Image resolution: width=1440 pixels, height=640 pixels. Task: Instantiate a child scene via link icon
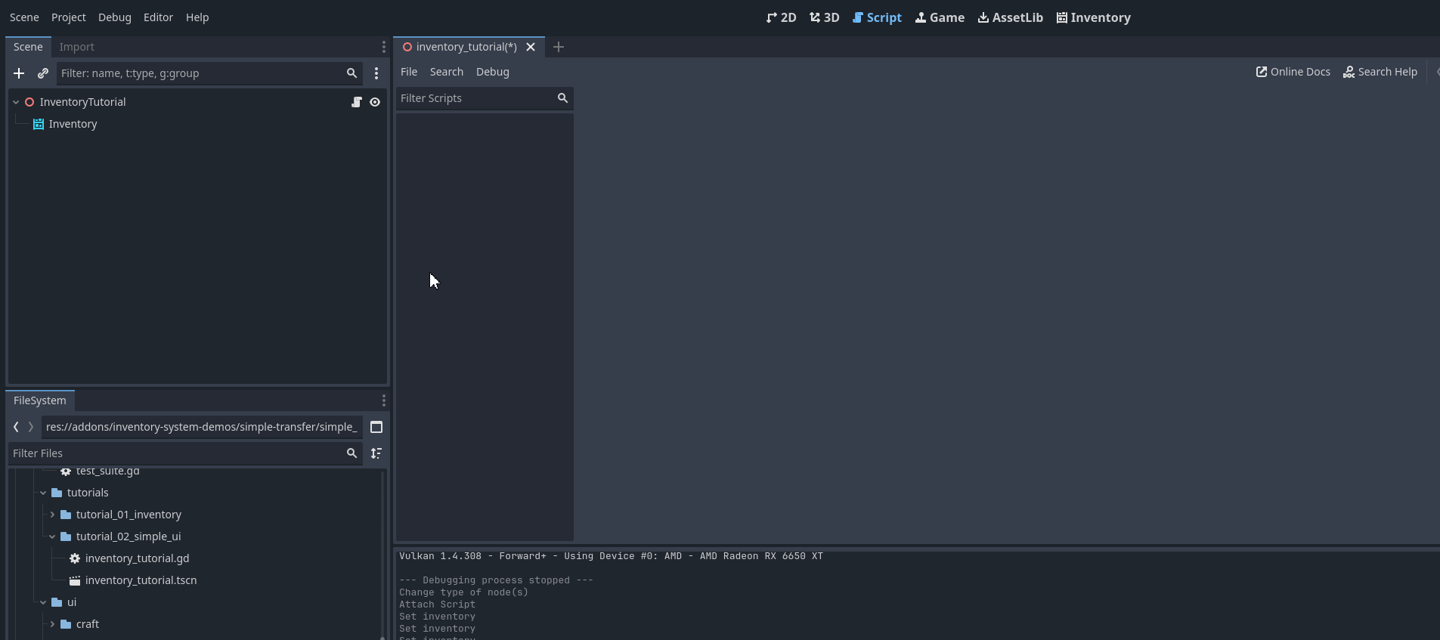[43, 73]
